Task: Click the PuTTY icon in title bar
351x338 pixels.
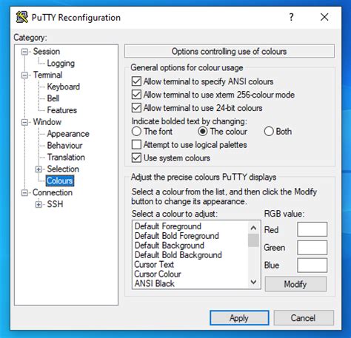Action: tap(21, 17)
